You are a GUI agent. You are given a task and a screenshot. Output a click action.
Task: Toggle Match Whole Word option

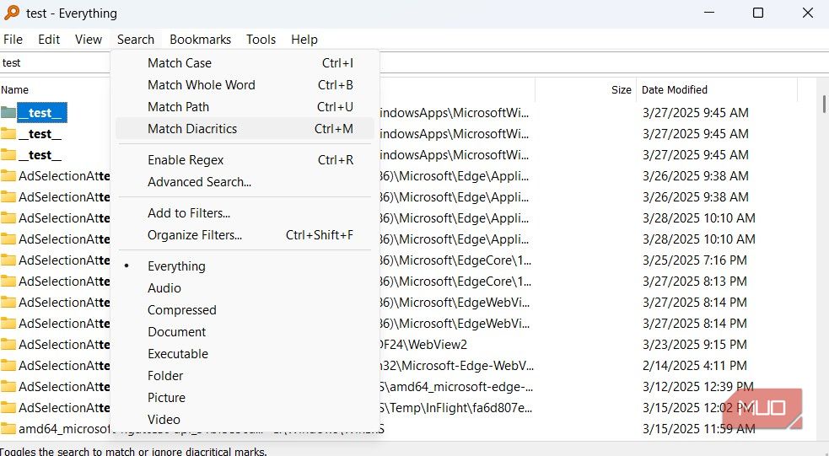(245, 85)
